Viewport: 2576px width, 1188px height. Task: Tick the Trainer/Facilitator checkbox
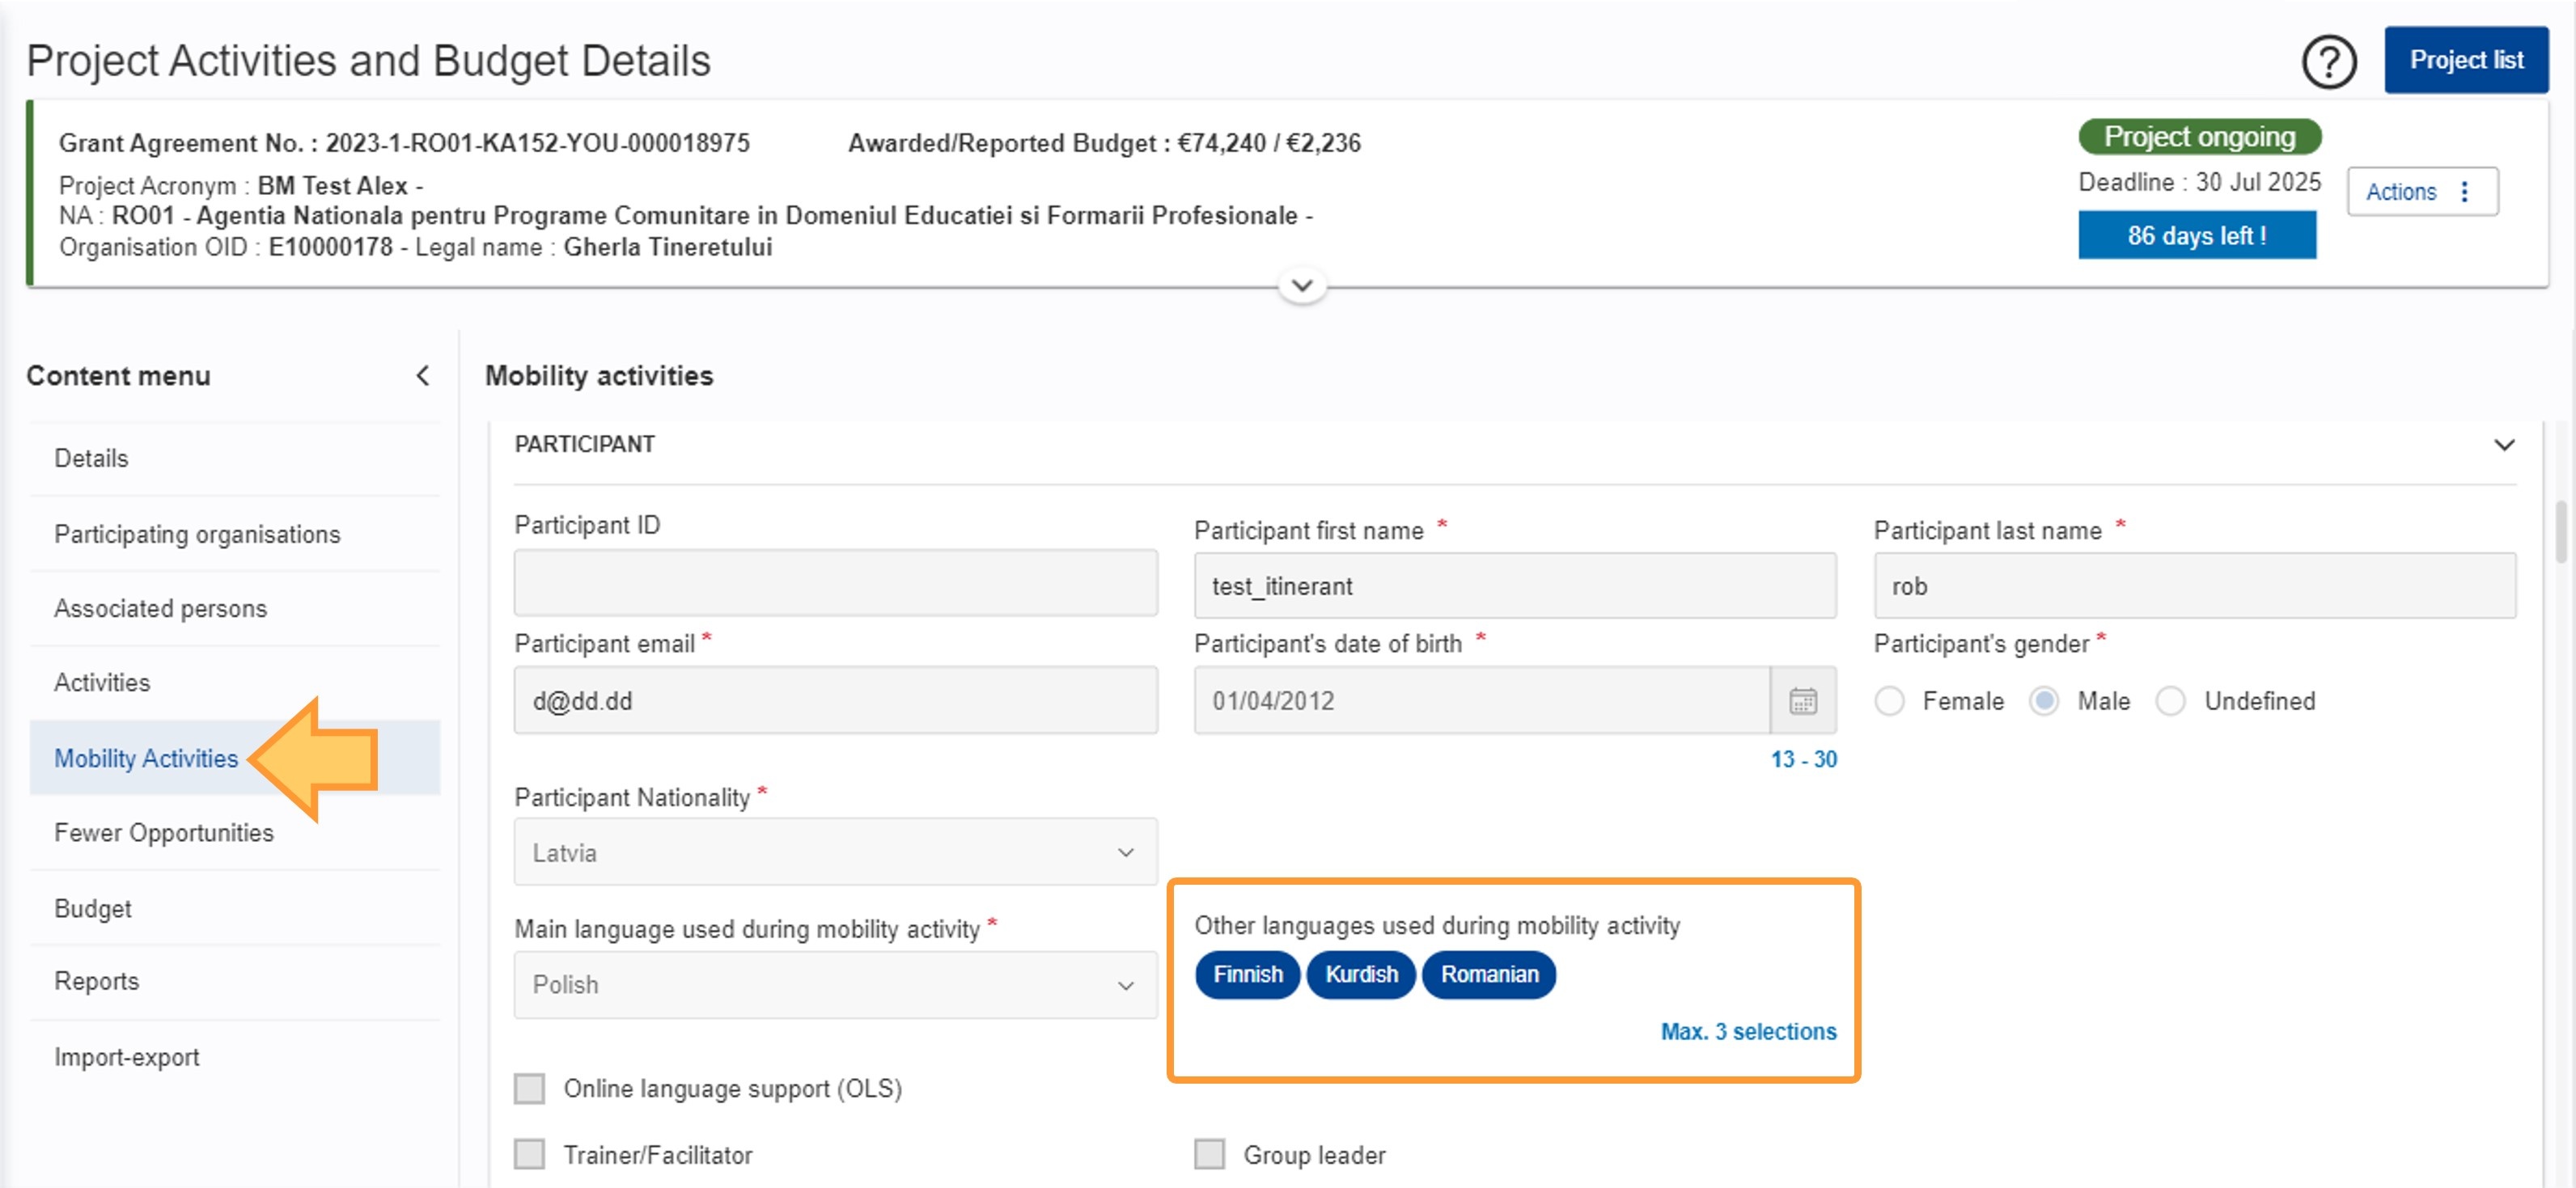point(529,1154)
